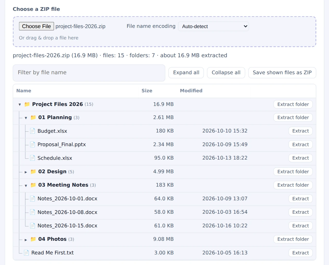Click the Expand all button
Screen dimensions: 329x265
(x=186, y=73)
